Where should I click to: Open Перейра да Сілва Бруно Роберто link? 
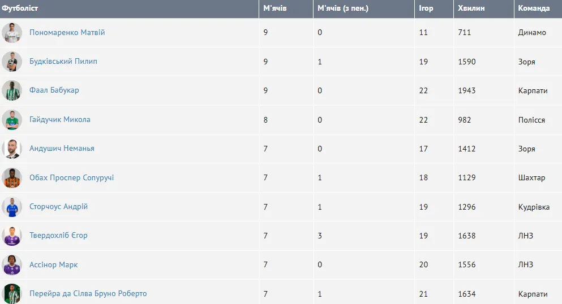click(88, 294)
